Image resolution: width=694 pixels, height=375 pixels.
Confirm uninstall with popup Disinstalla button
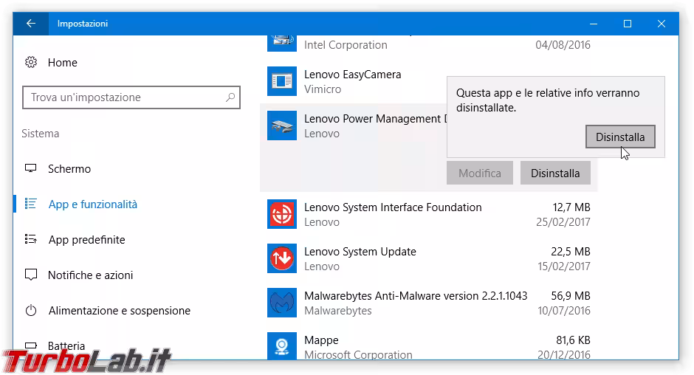(x=620, y=137)
